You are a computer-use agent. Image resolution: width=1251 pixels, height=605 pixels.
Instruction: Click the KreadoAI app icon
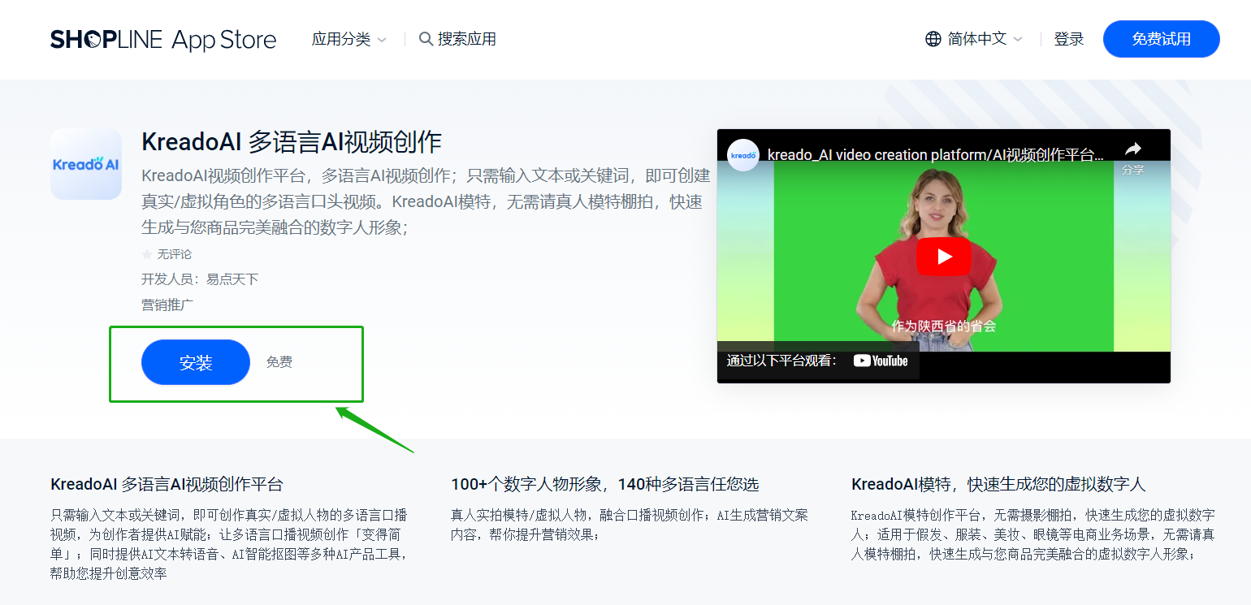pos(85,164)
